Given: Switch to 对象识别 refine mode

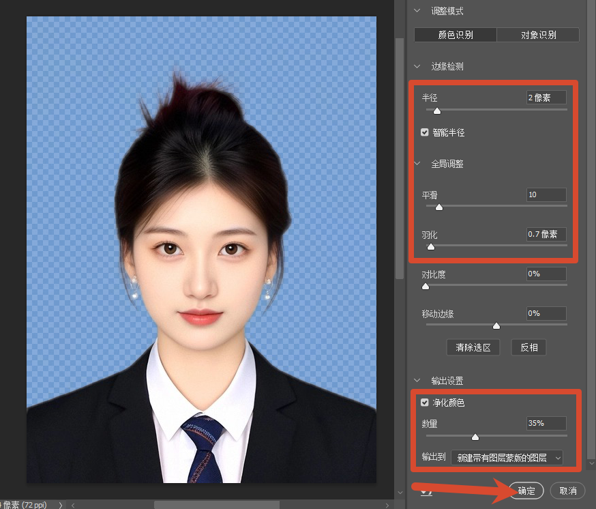Looking at the screenshot, I should [538, 35].
